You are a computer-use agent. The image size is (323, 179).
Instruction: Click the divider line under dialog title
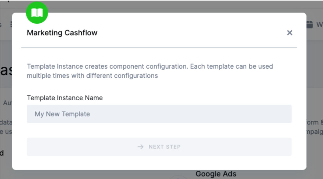pos(159,48)
